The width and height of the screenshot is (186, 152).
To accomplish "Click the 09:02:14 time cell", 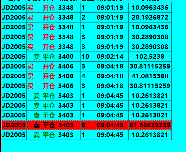I will point(112,56).
